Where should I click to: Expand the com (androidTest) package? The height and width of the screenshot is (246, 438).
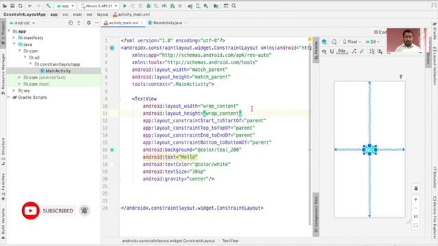tap(19, 77)
